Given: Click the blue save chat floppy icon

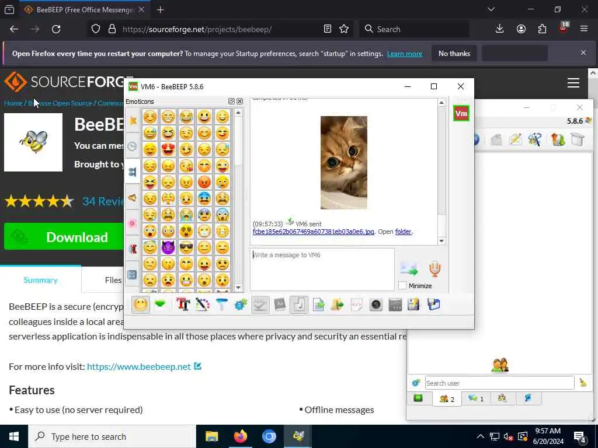Looking at the screenshot, I should click(434, 304).
